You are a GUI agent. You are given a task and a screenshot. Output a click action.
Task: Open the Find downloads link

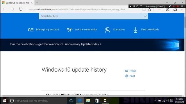[150, 29]
